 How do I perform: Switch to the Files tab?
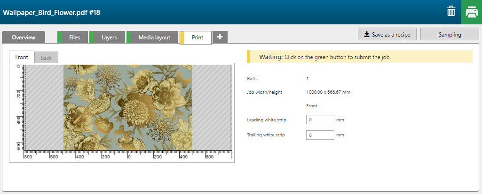(74, 37)
